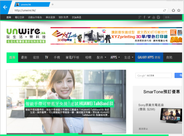Click the TalkBand B1 article summary text
184x136 pixels.
point(67,112)
